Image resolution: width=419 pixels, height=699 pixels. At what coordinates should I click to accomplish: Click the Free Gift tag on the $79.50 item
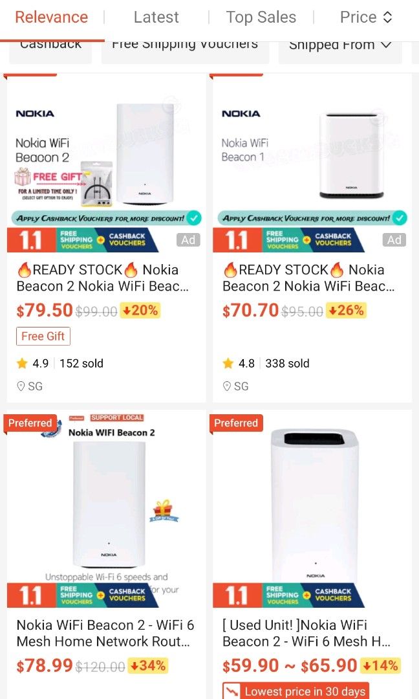[x=43, y=337]
